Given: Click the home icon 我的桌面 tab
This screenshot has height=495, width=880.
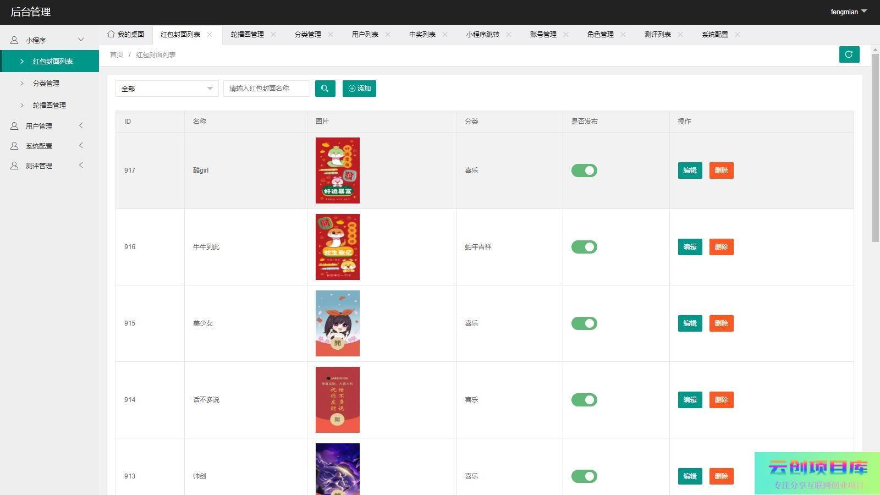Looking at the screenshot, I should 126,35.
